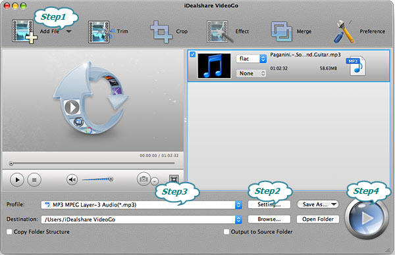The height and width of the screenshot is (255, 395).
Task: Select the Paganini.-.So...nd.Guitar.mp3 file name
Action: click(x=305, y=55)
